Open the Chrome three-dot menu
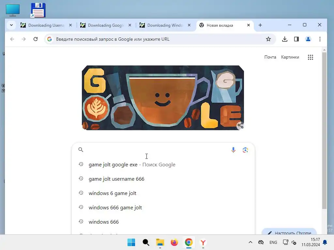334x250 pixels. 320,39
